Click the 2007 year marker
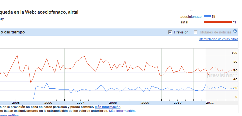 [x=81, y=103]
